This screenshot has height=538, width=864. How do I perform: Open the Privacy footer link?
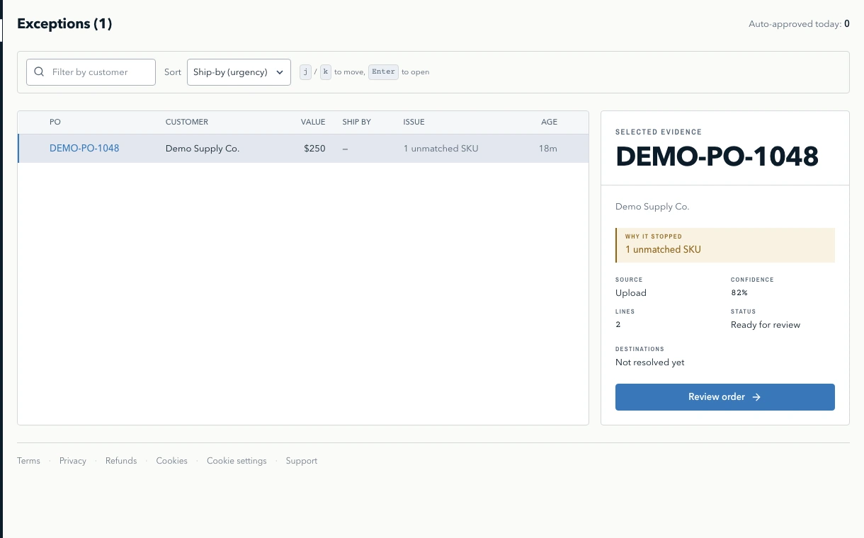[73, 461]
